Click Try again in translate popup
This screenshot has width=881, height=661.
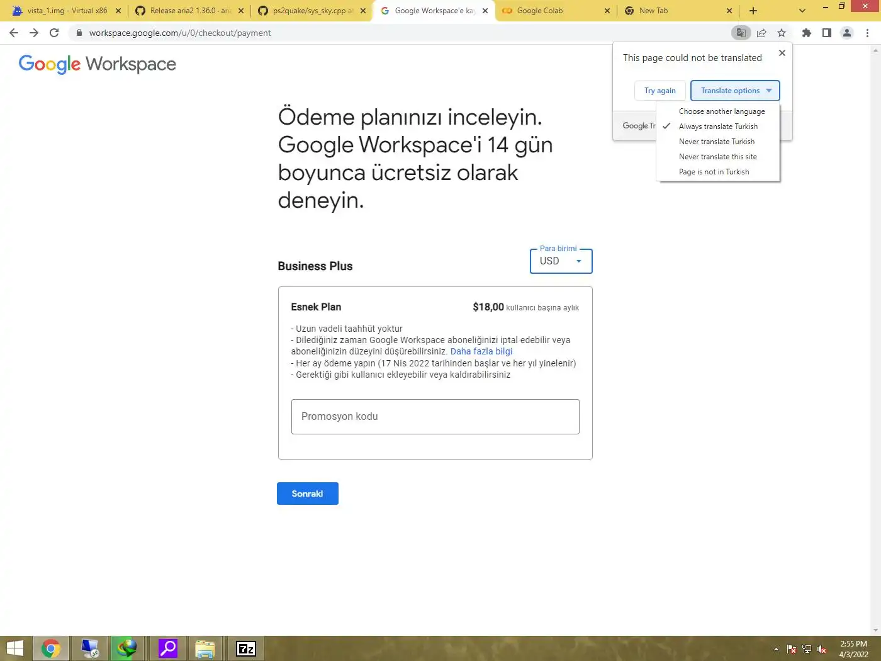(660, 91)
